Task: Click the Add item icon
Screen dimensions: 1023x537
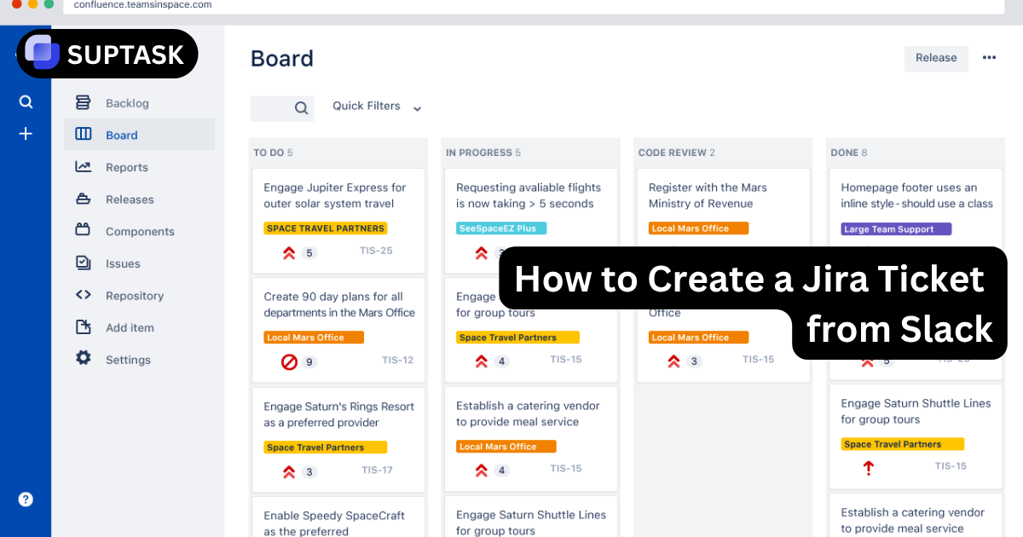Action: pyautogui.click(x=83, y=326)
